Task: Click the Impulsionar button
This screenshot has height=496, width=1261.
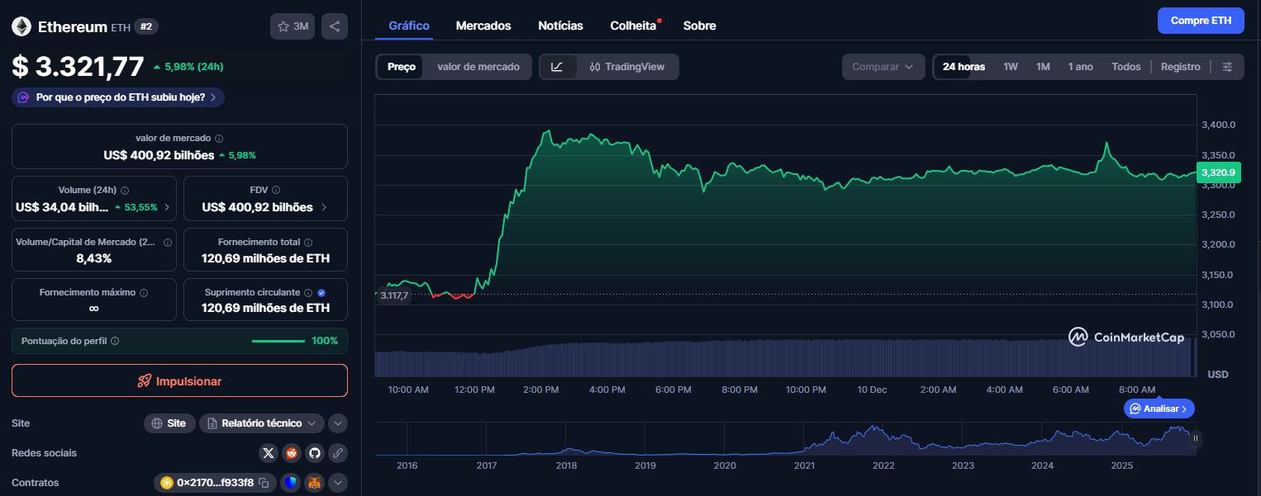Action: click(x=179, y=380)
